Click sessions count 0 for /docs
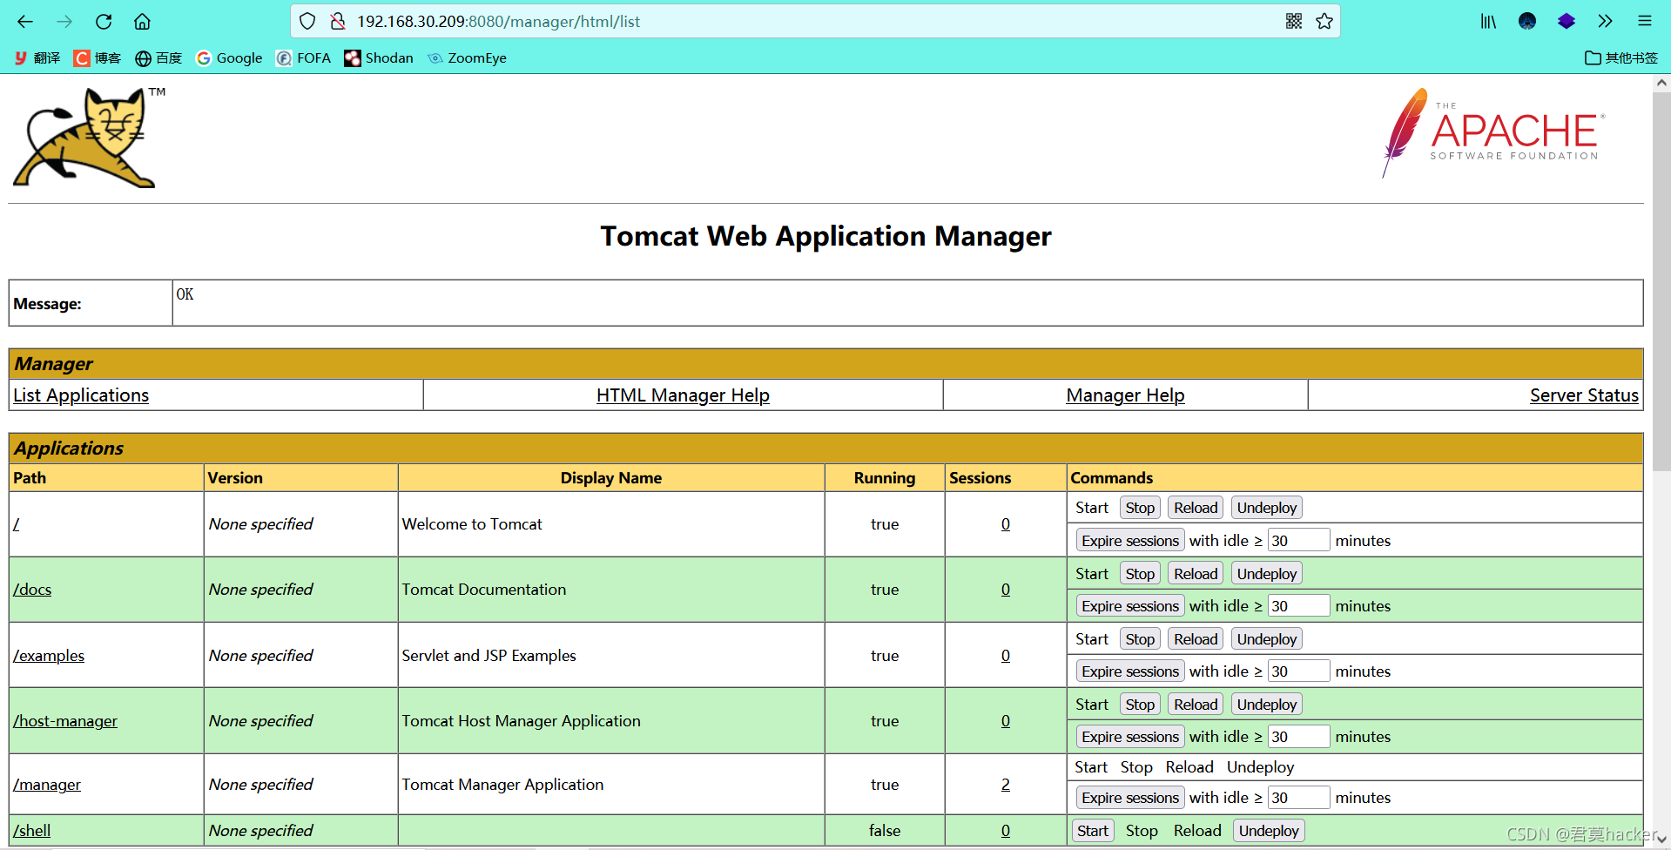The width and height of the screenshot is (1671, 850). click(1006, 589)
